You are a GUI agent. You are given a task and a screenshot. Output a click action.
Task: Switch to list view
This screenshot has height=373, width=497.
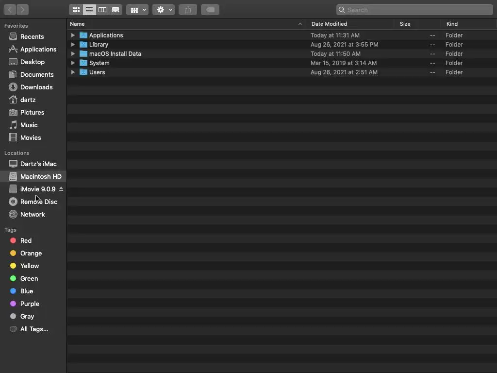[x=89, y=10]
